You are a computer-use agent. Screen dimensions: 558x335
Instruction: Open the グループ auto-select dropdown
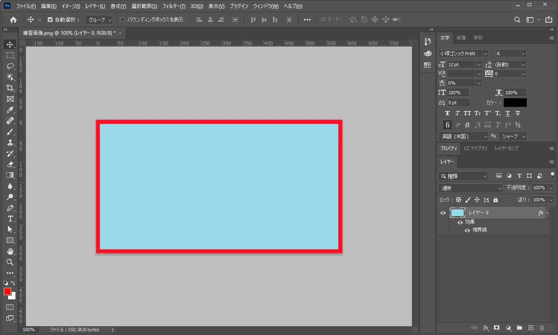point(99,20)
